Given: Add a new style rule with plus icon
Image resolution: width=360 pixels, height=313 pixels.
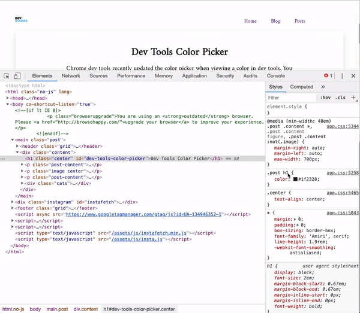Looking at the screenshot, I should pos(353,98).
